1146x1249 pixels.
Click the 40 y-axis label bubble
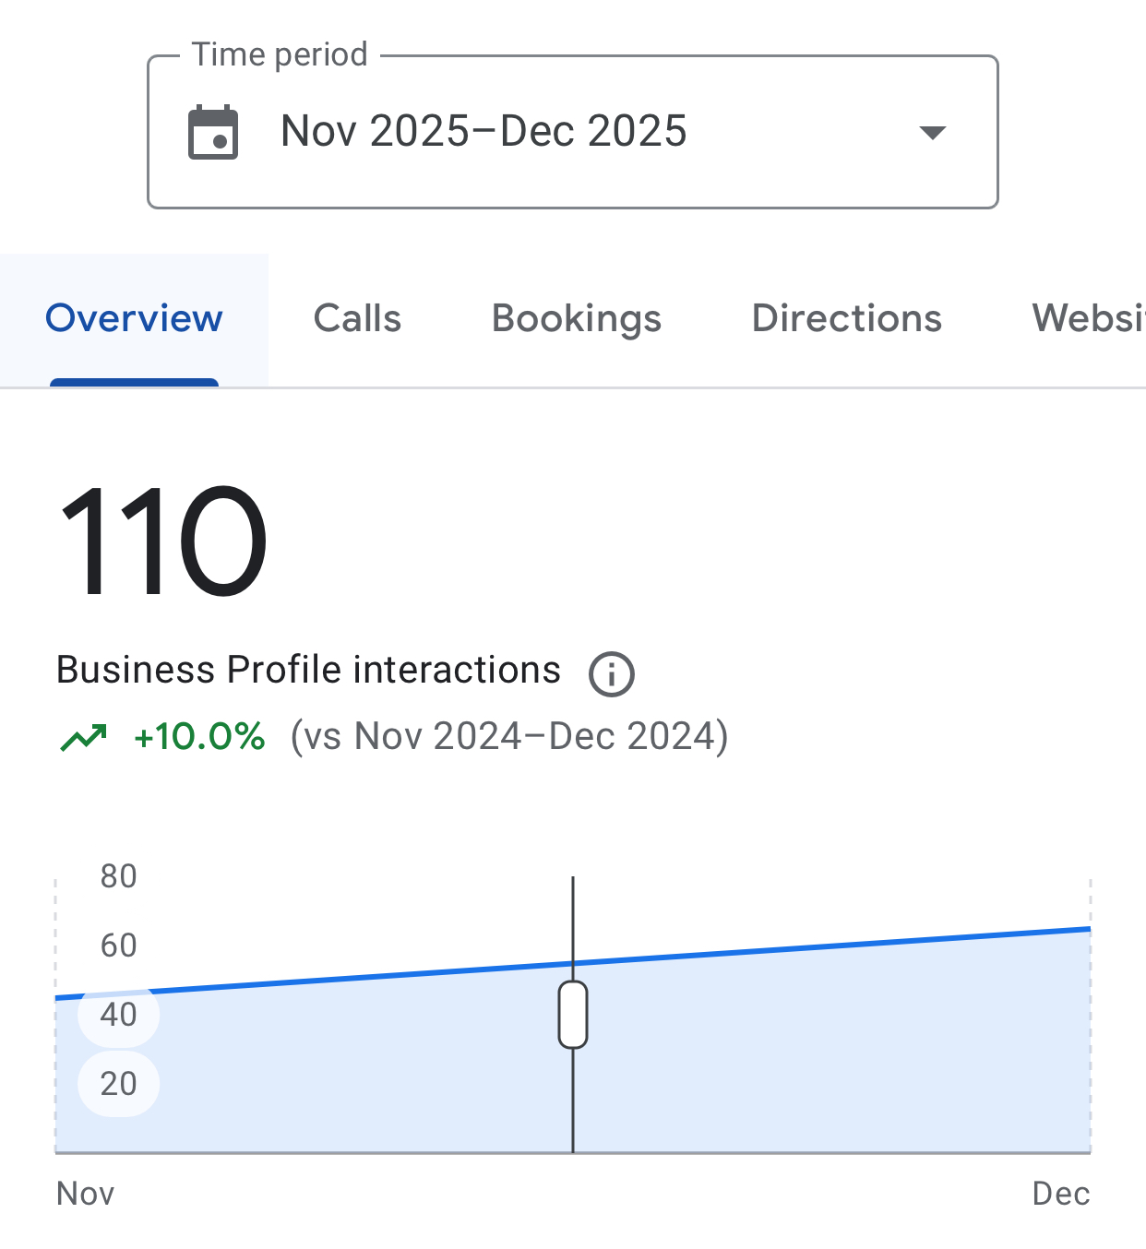click(x=118, y=1015)
